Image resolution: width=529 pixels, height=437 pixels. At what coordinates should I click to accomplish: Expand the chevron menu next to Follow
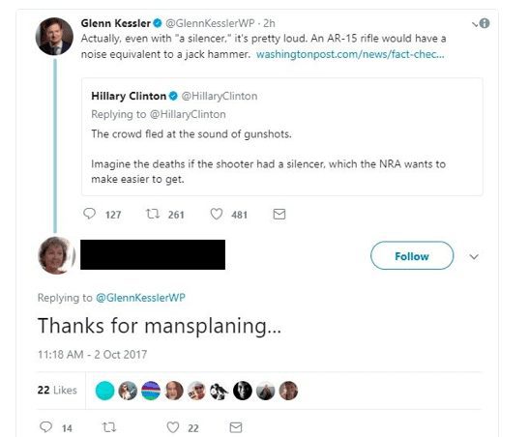(474, 257)
